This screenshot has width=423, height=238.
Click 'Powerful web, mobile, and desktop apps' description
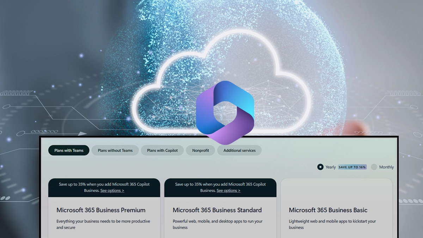[x=217, y=224]
